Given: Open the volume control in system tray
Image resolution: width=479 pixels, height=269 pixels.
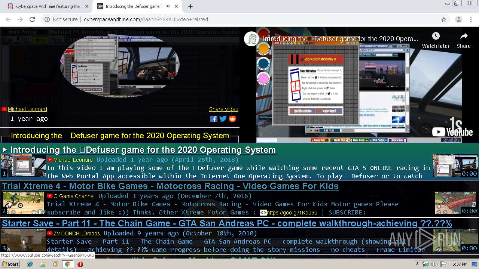Looking at the screenshot, I should pyautogui.click(x=434, y=264).
